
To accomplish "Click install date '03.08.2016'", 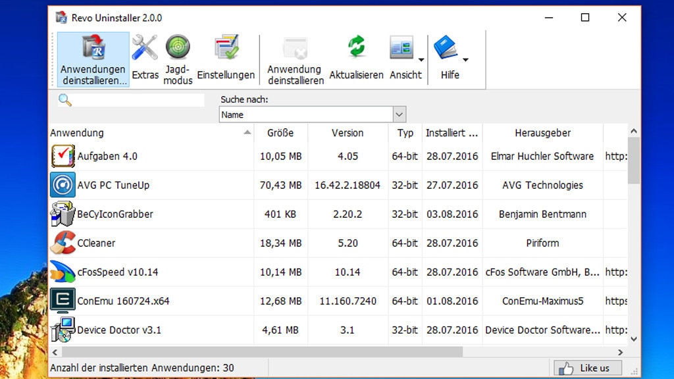I will click(452, 214).
